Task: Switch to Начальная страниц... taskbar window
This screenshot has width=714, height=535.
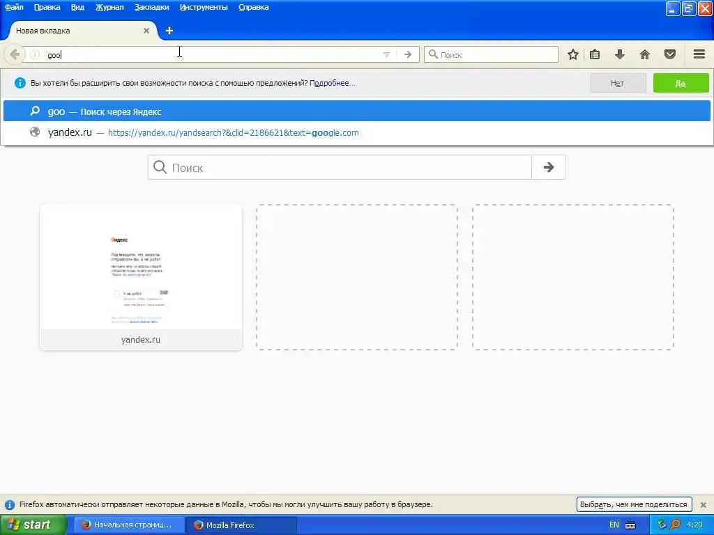Action: [x=129, y=525]
